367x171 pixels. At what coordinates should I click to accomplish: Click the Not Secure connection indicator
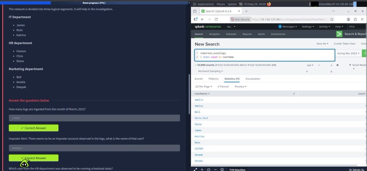240,19
